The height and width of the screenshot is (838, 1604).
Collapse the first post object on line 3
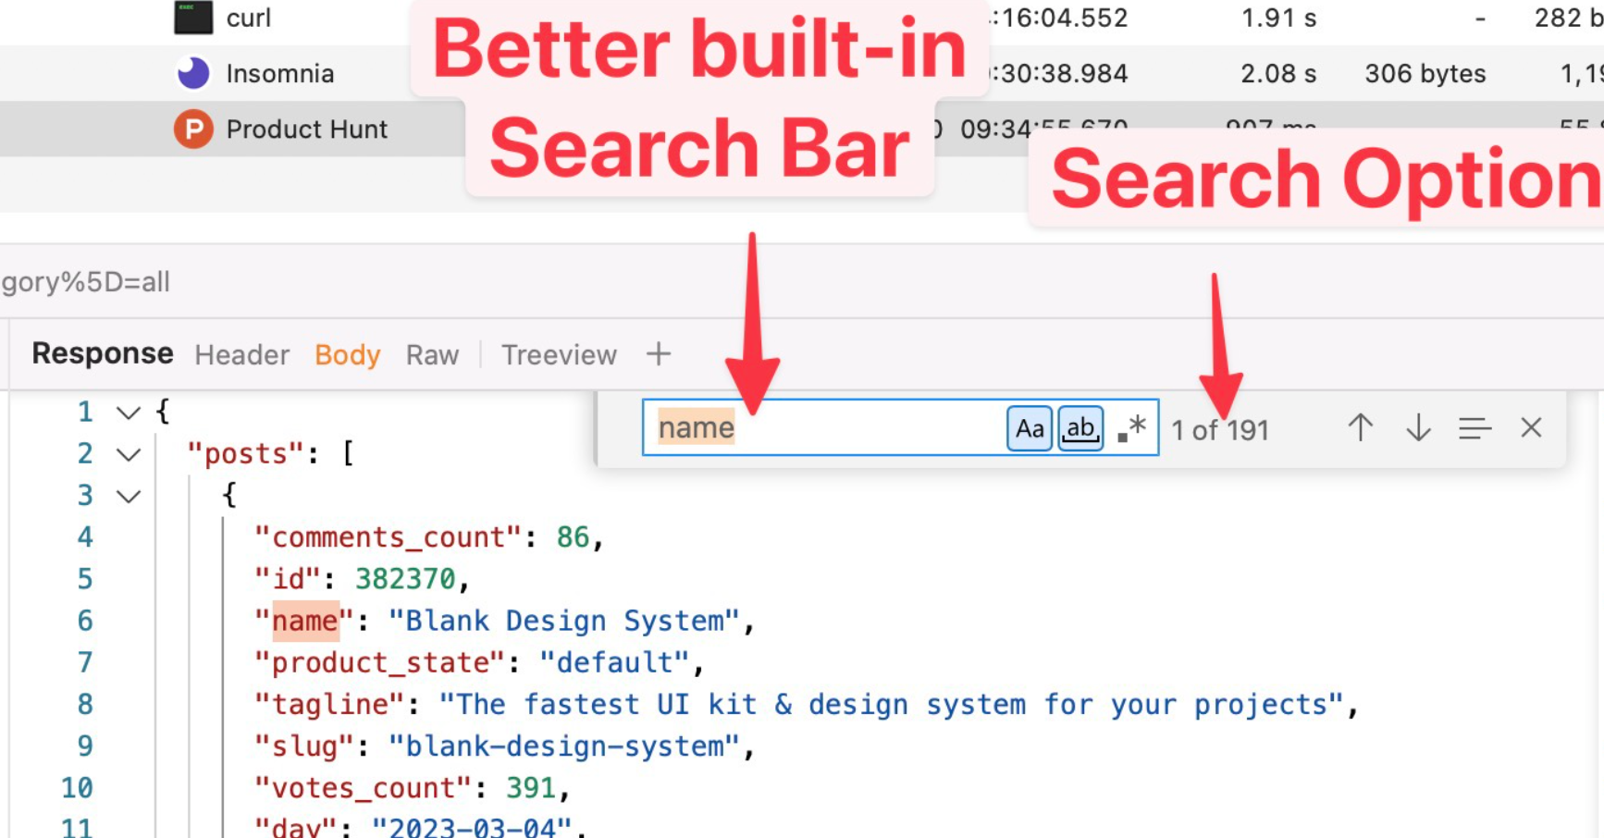pyautogui.click(x=129, y=496)
